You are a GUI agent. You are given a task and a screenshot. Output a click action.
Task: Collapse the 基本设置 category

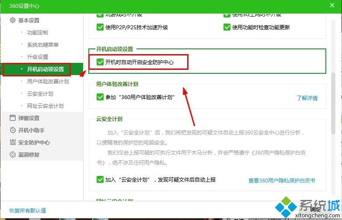28,20
